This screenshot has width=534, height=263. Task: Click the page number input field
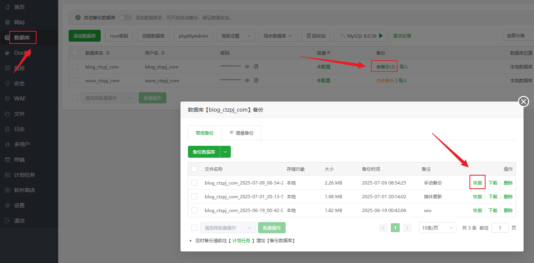point(500,228)
